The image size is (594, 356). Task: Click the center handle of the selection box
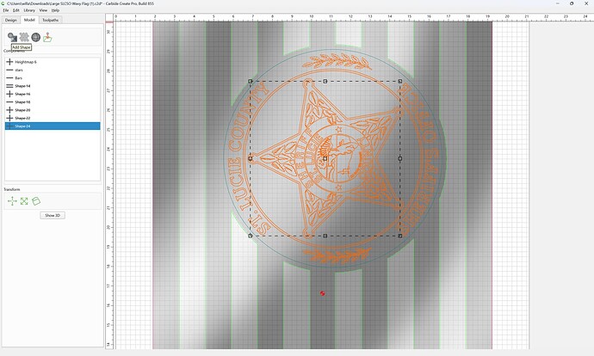click(x=325, y=158)
